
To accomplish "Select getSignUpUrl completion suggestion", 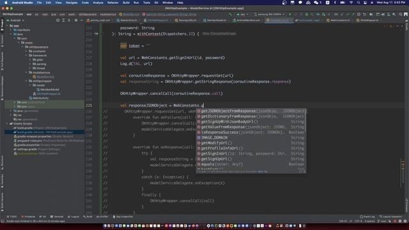I will click(x=251, y=159).
